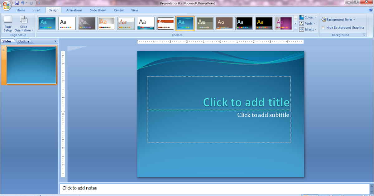Switch to the Home tab
The width and height of the screenshot is (374, 196).
point(21,10)
